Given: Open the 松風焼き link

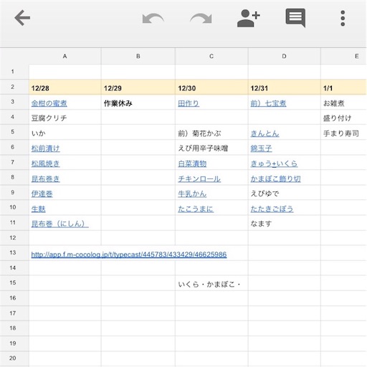Looking at the screenshot, I should [x=46, y=163].
